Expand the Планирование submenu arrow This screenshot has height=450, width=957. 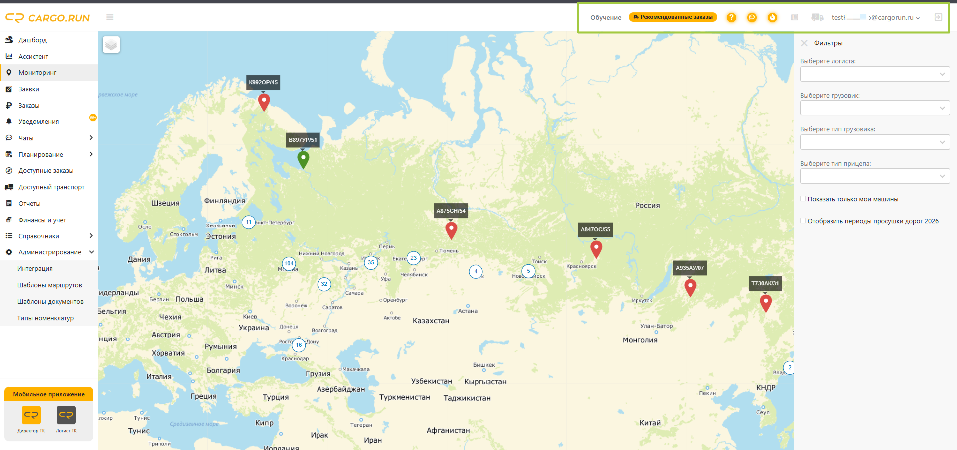click(x=91, y=154)
